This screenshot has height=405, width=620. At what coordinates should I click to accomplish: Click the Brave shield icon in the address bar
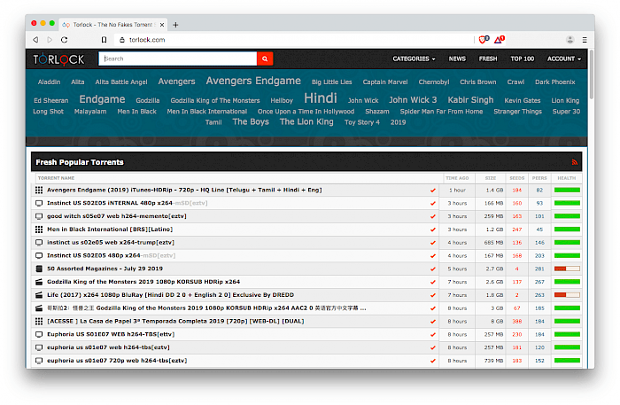point(484,39)
